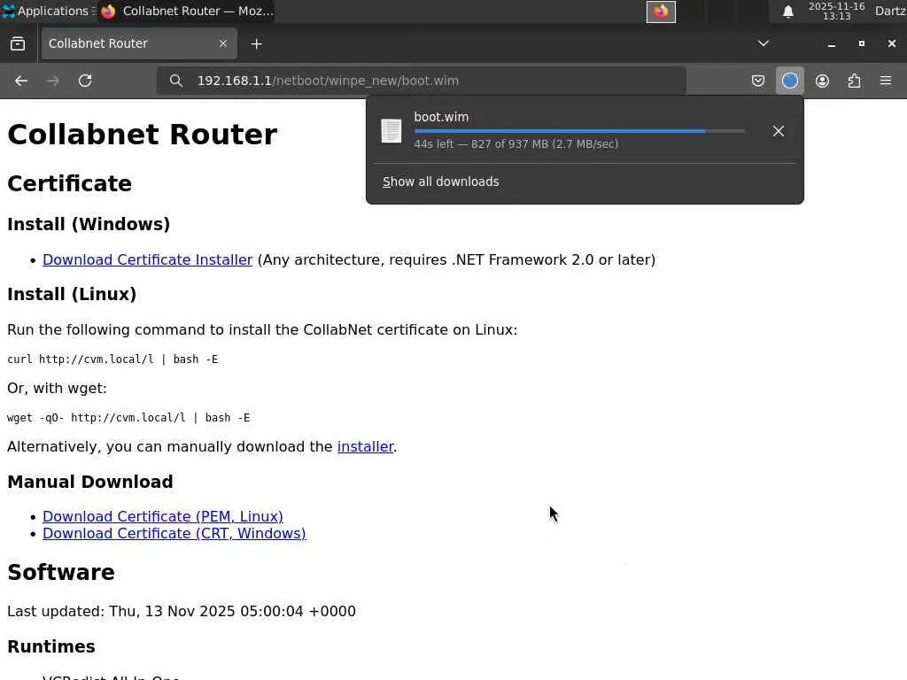This screenshot has width=907, height=680.
Task: Click Show all downloads
Action: coord(441,182)
